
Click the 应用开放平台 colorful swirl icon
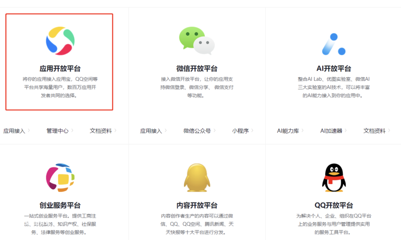pos(60,41)
